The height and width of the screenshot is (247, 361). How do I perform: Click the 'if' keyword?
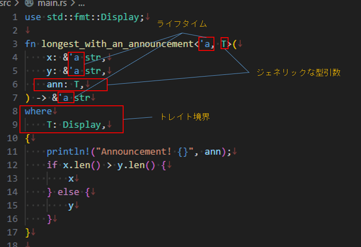tap(52, 165)
